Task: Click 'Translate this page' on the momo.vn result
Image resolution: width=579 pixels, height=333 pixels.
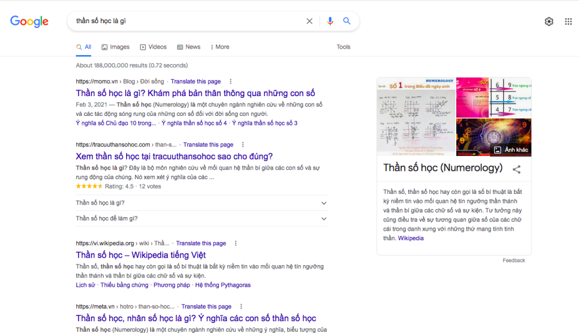Action: coord(195,81)
